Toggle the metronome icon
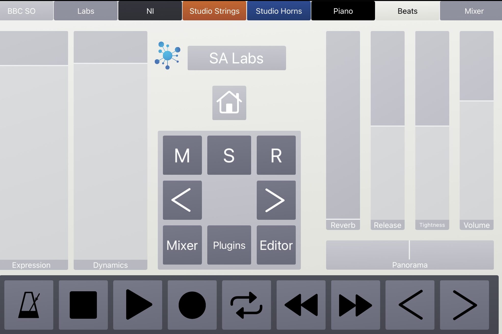 (x=29, y=305)
